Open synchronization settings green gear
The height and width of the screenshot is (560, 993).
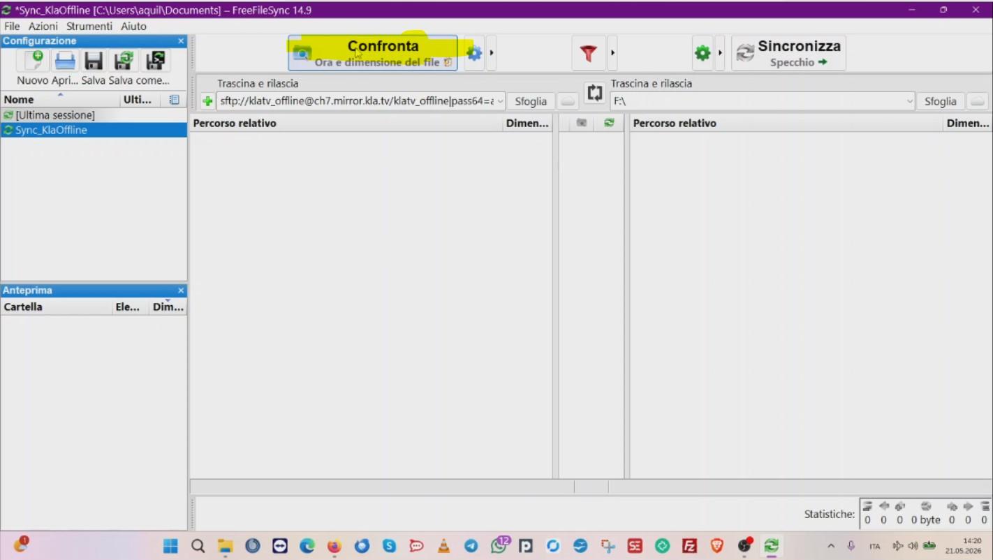(x=703, y=53)
